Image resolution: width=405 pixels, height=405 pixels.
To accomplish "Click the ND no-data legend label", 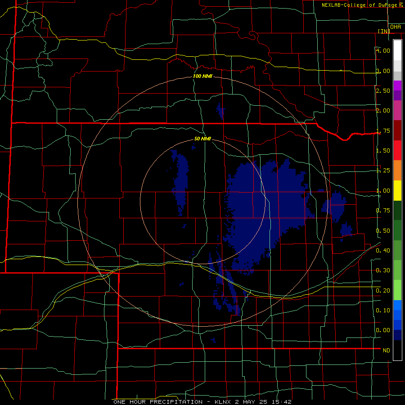I will pos(387,350).
